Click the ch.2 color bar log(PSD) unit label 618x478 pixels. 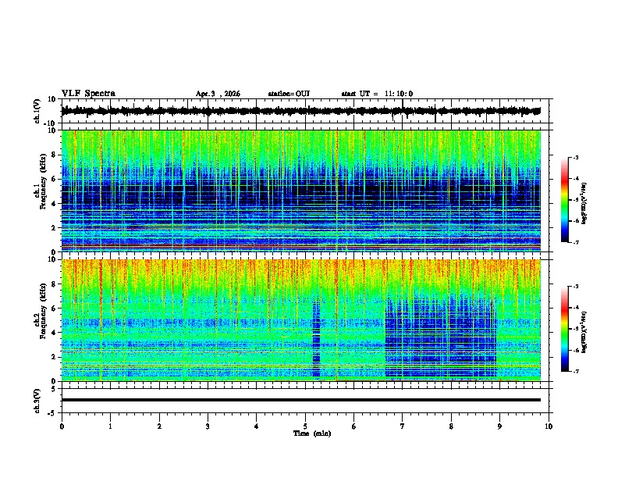point(584,332)
